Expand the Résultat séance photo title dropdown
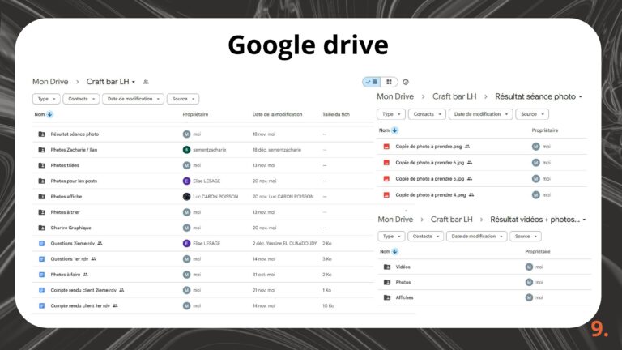Image resolution: width=622 pixels, height=350 pixels. (x=582, y=97)
